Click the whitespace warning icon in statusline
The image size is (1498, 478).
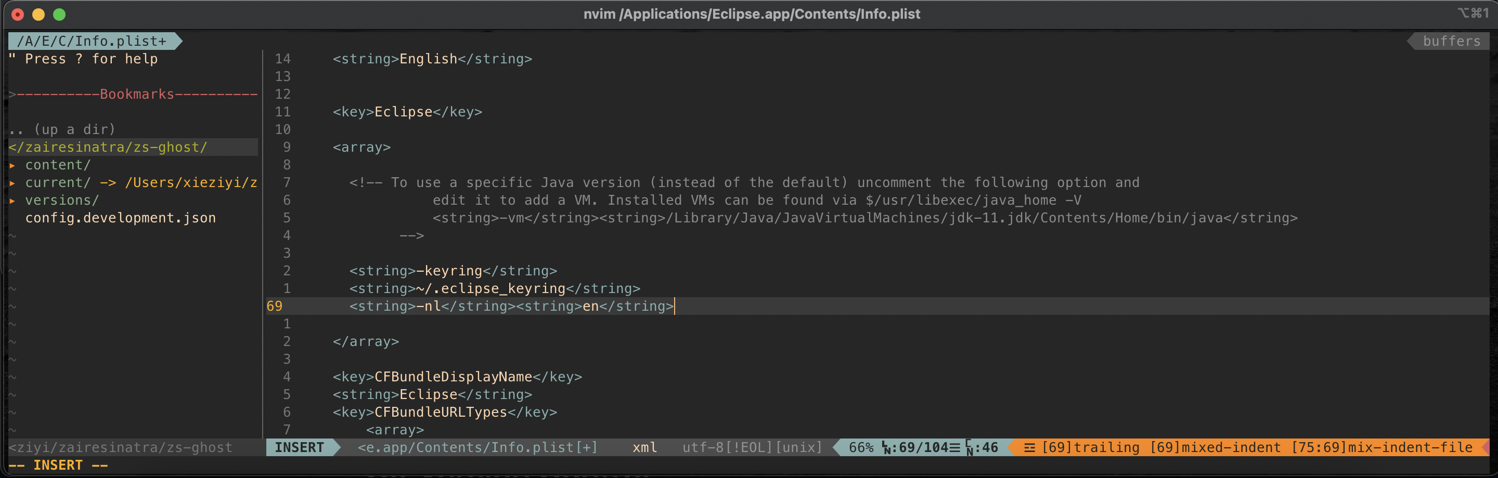[1029, 447]
